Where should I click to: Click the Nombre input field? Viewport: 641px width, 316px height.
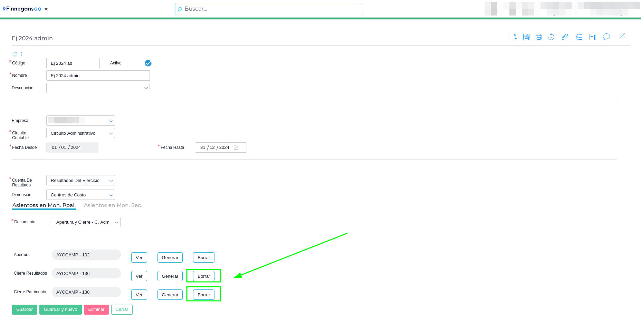[x=98, y=75]
